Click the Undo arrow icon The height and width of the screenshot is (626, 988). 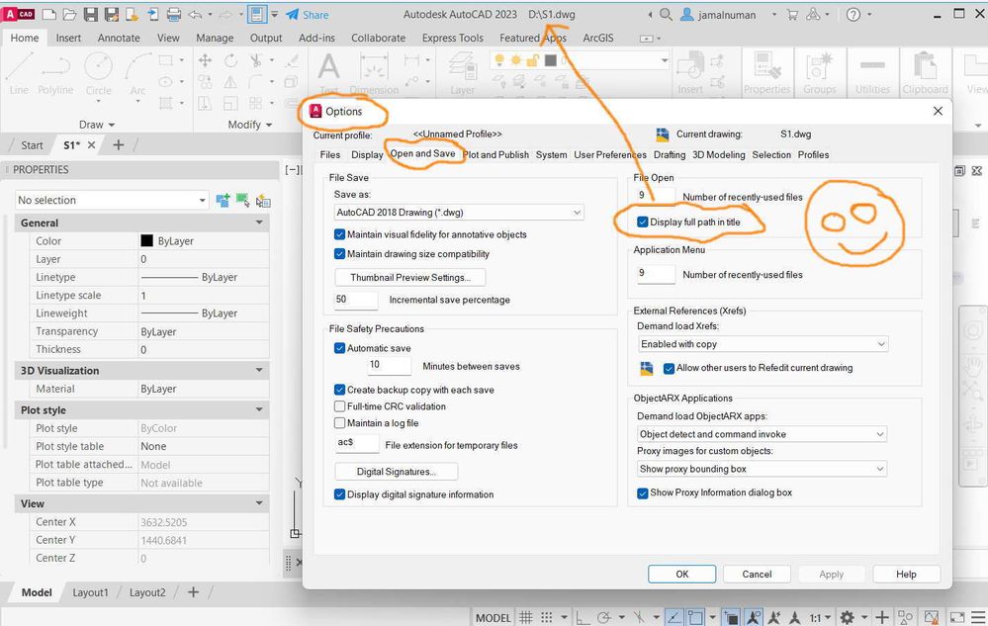tap(196, 14)
